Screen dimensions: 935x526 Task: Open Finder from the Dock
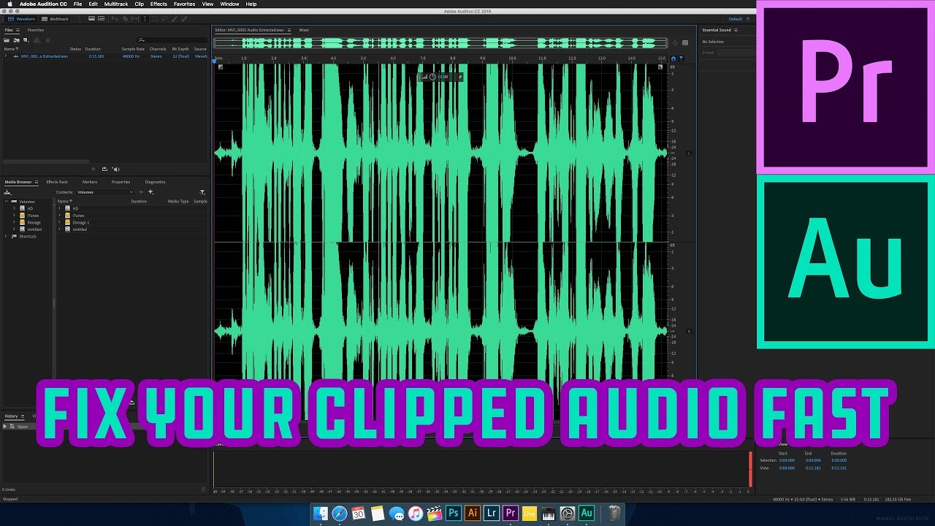point(321,514)
